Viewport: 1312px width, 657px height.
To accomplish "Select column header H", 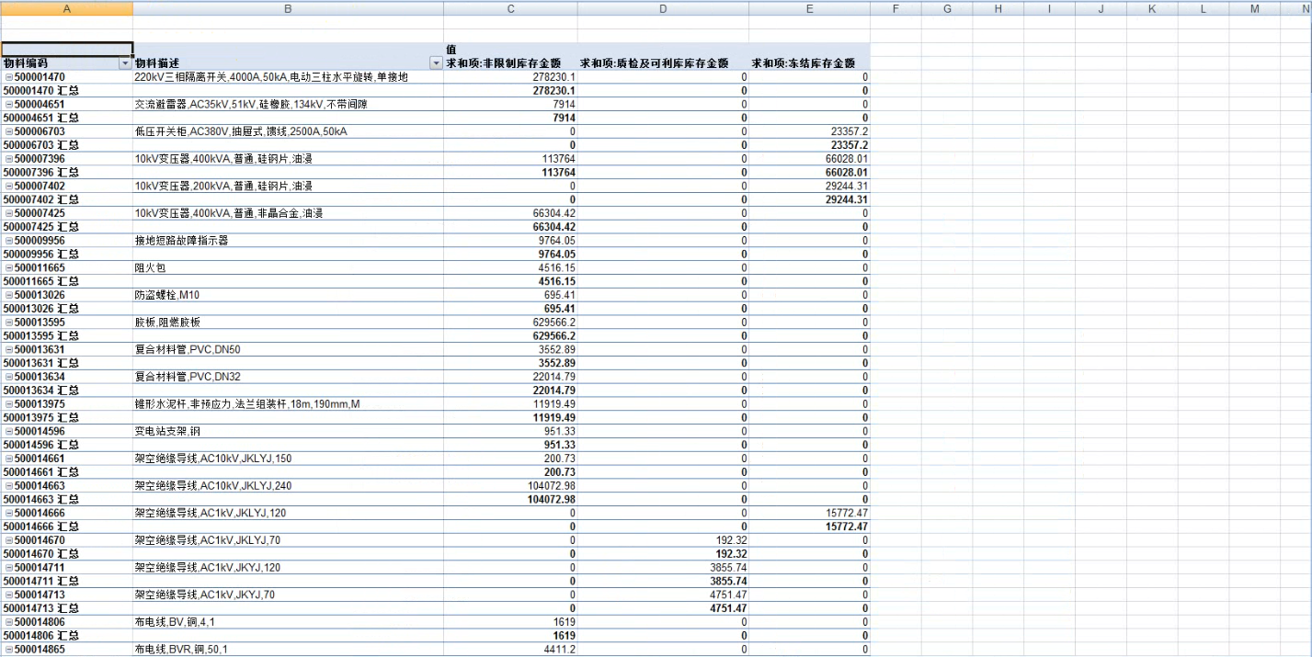I will pyautogui.click(x=998, y=8).
